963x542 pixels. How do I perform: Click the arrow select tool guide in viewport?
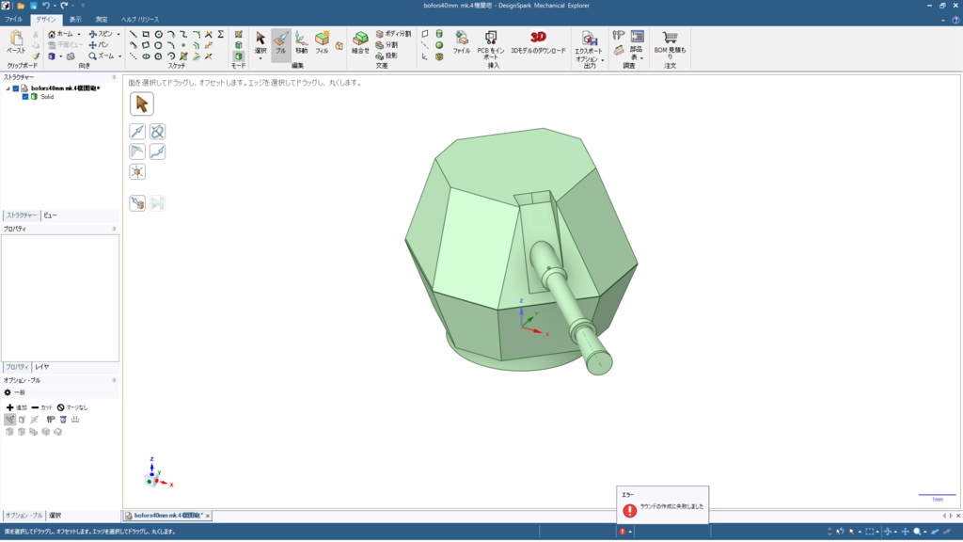click(141, 104)
